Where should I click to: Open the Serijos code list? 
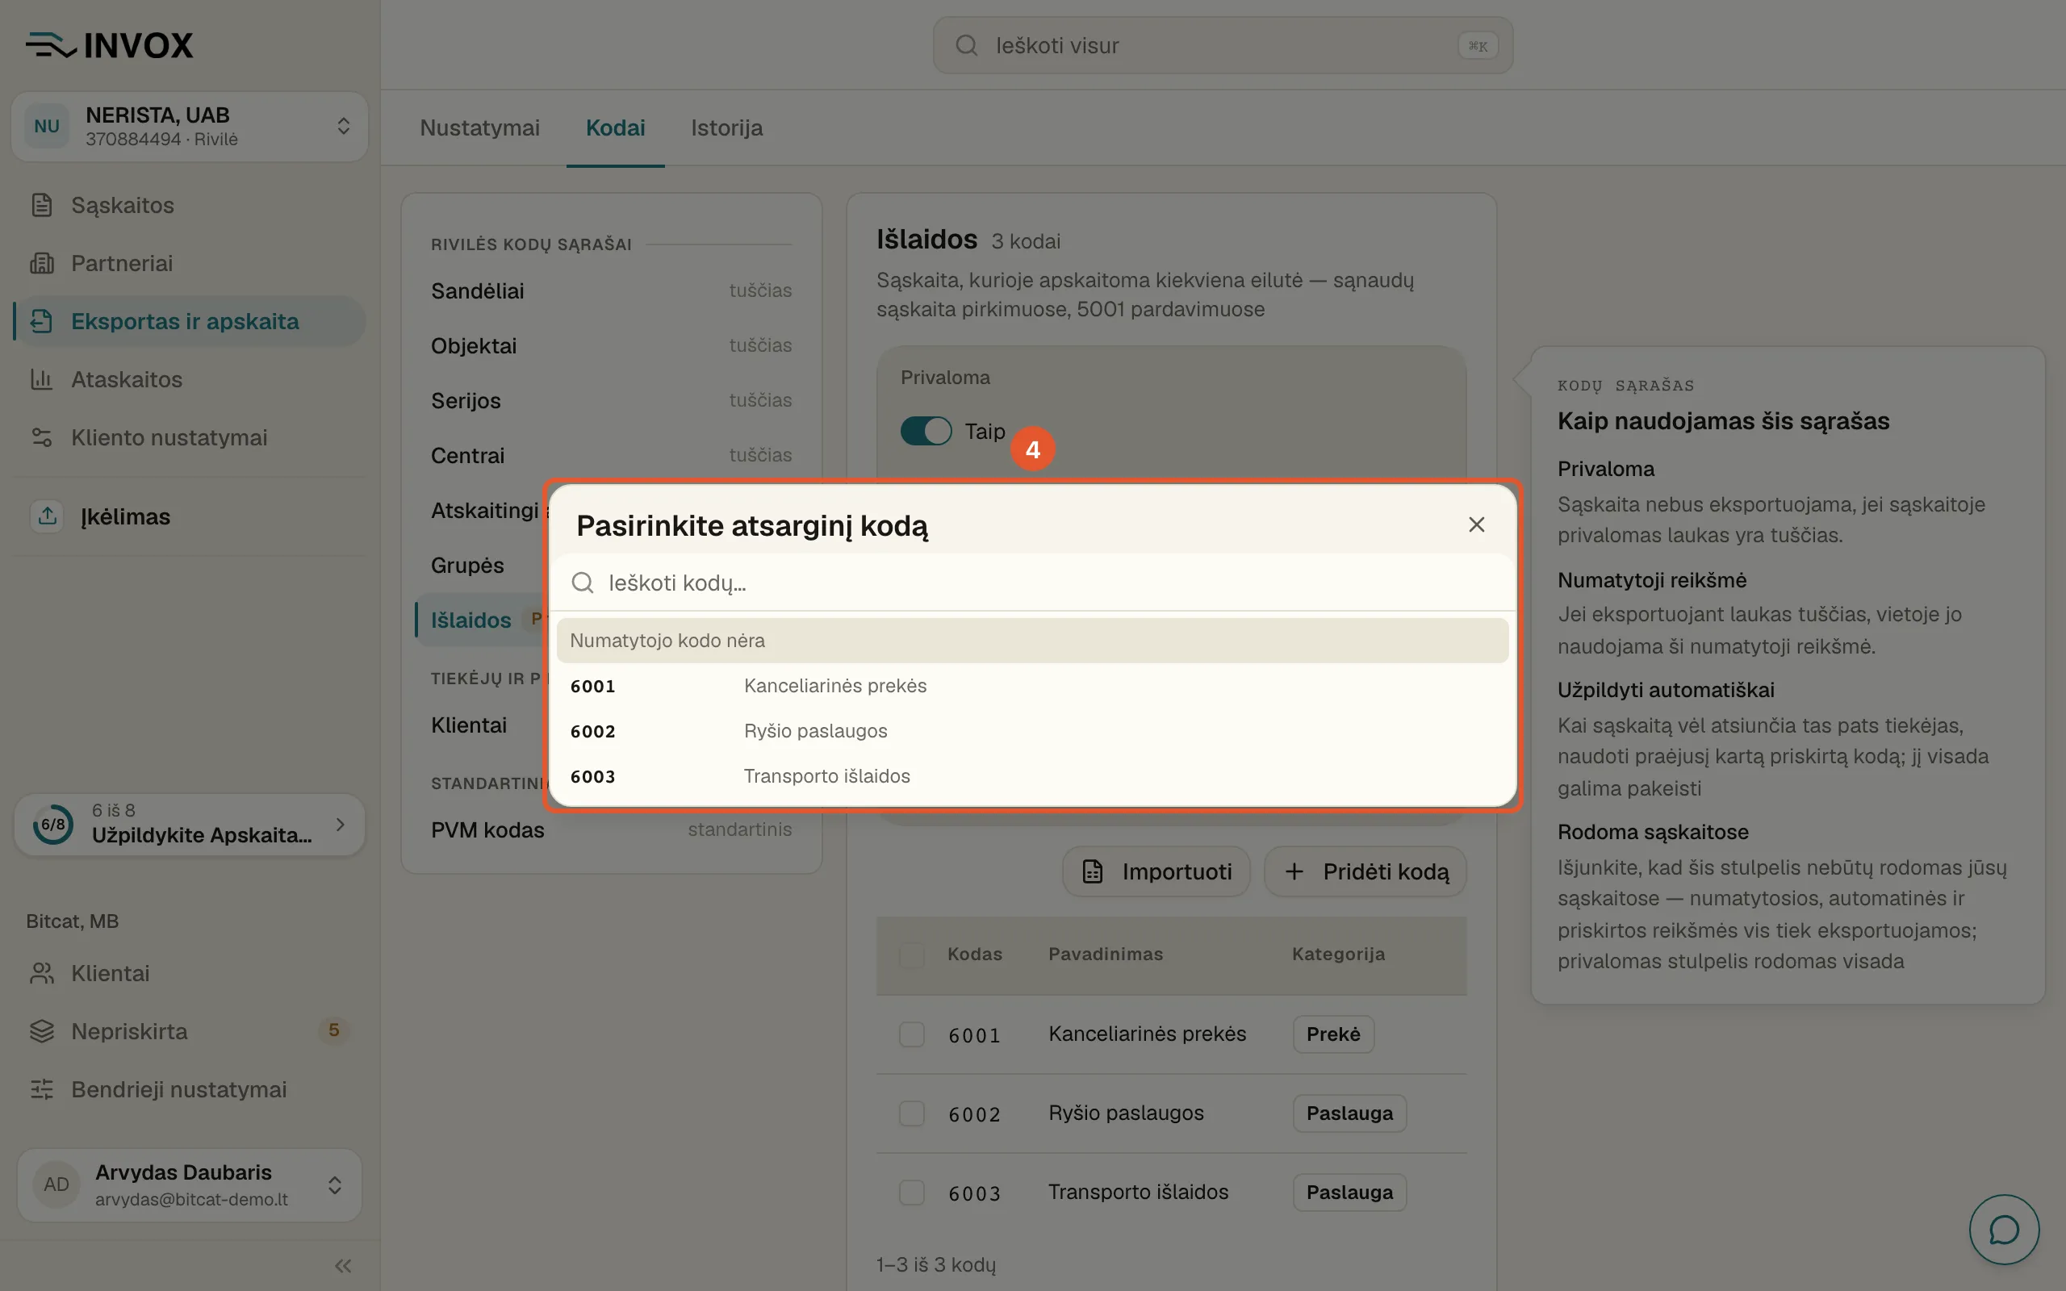(x=611, y=400)
